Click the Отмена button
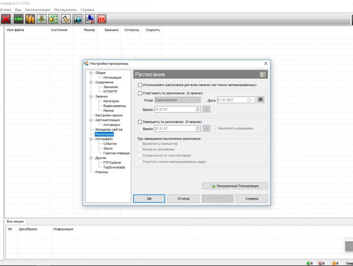 183,199
